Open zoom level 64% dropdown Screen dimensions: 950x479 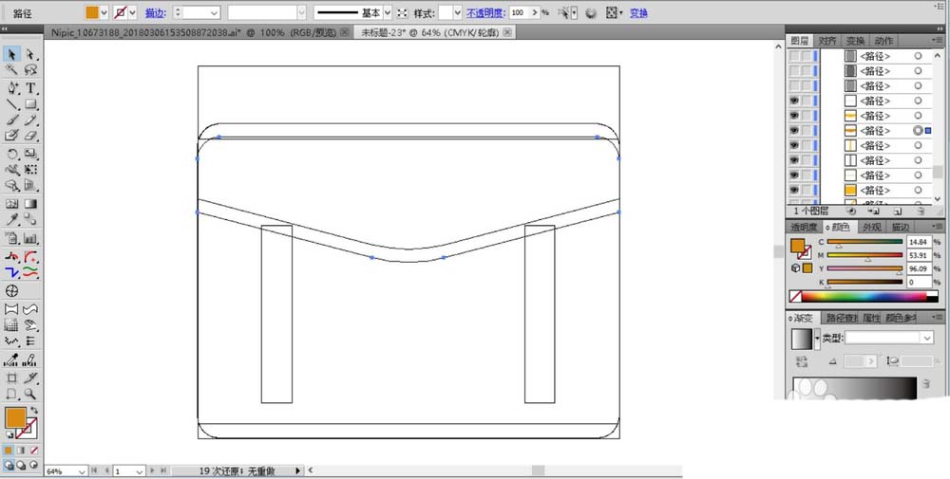tap(81, 471)
